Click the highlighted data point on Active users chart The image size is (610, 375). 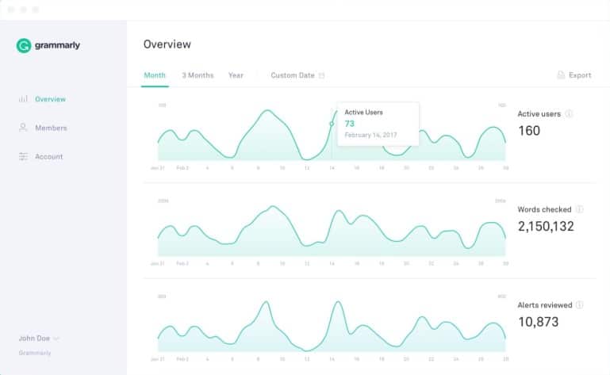coord(332,124)
